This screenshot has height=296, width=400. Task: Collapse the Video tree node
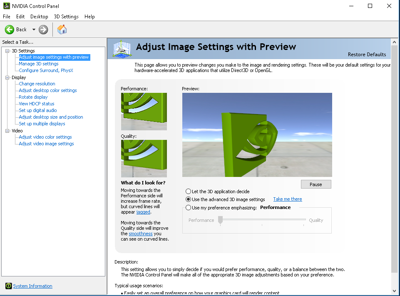[7, 131]
